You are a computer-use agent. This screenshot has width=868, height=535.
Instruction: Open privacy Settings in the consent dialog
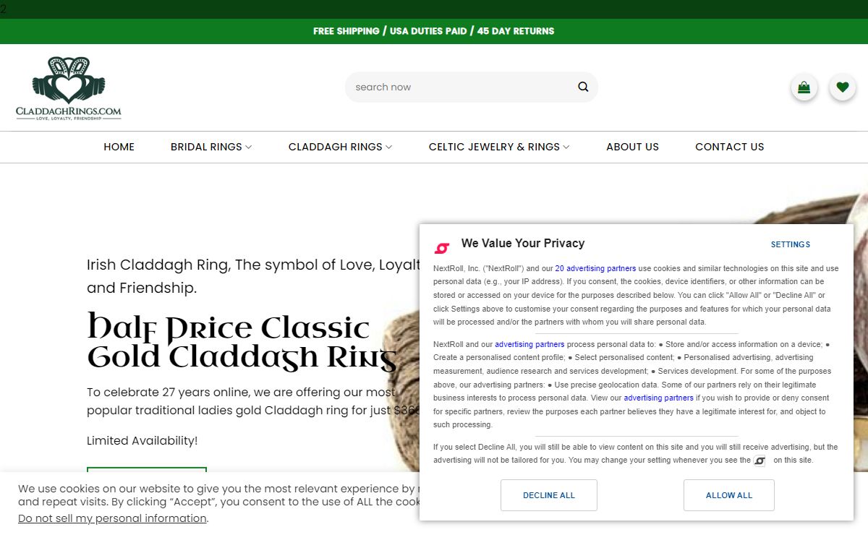coord(791,244)
